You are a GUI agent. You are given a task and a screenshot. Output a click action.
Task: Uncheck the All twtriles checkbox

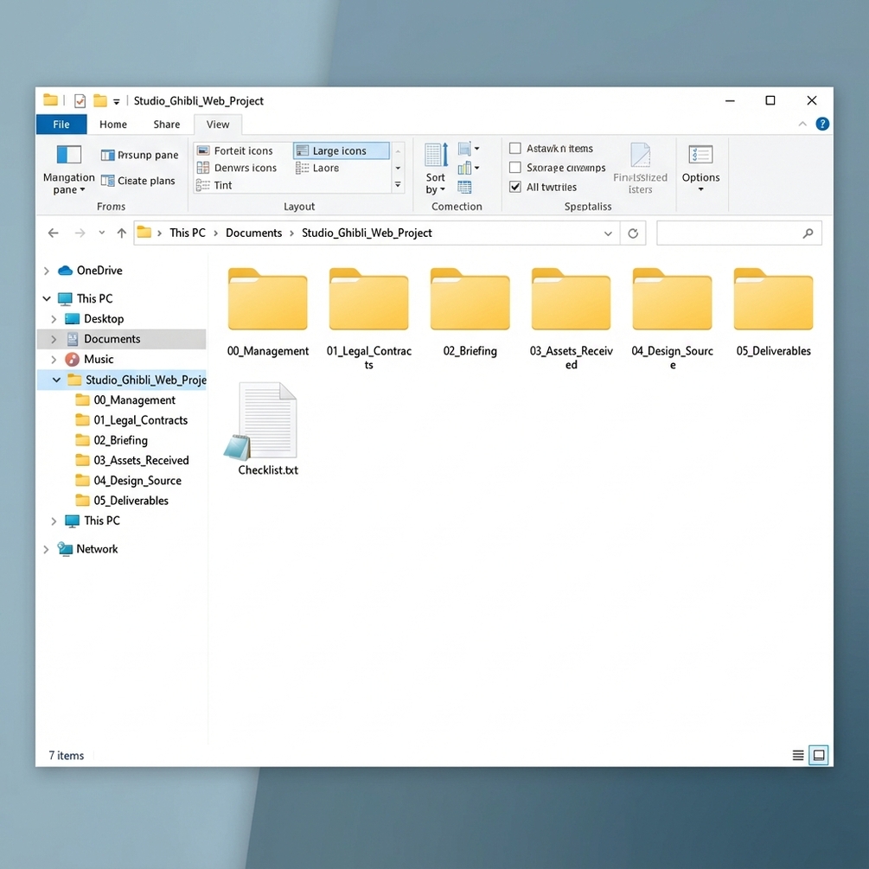pyautogui.click(x=514, y=187)
